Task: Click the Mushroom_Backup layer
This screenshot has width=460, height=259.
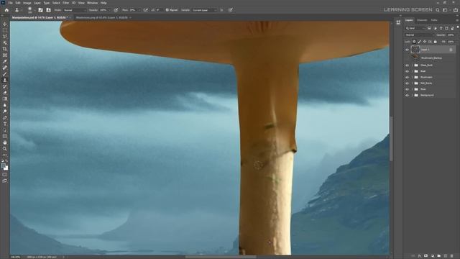Action: click(x=431, y=58)
